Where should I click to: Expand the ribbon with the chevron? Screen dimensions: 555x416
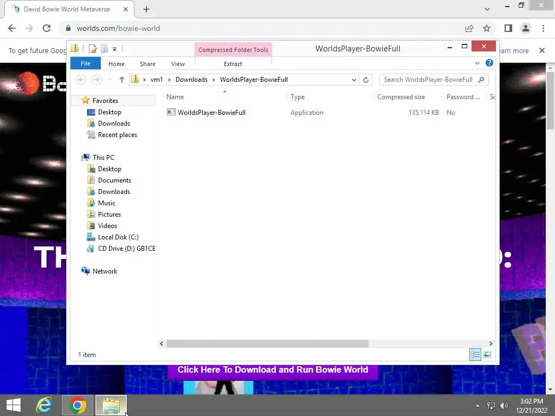pyautogui.click(x=477, y=63)
